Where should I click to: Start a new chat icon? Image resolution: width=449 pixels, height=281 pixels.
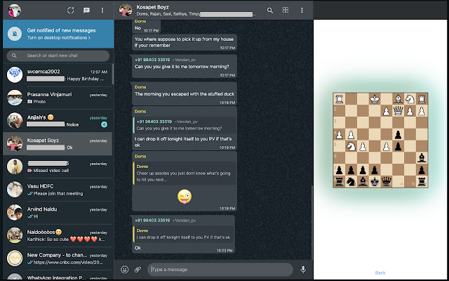click(86, 11)
